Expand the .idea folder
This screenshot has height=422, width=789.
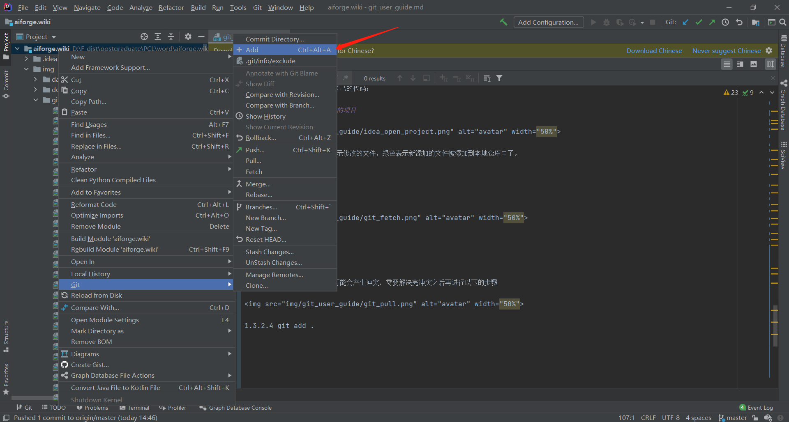[x=26, y=59]
